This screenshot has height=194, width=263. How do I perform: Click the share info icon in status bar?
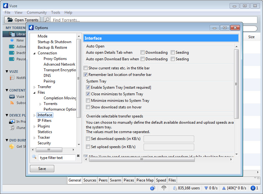152,188
